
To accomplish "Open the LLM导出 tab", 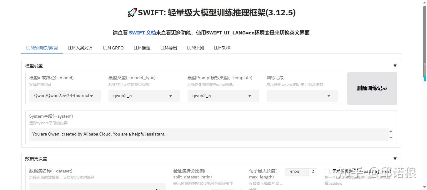I will (169, 48).
